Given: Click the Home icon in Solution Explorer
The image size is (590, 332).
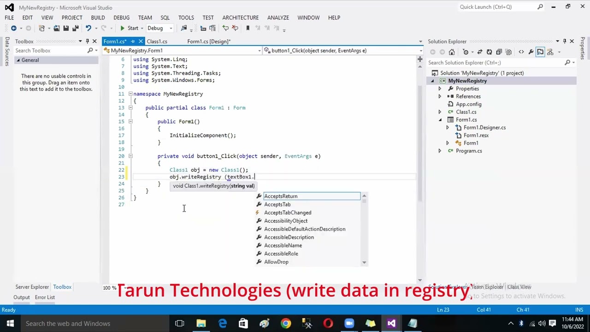Looking at the screenshot, I should (452, 52).
